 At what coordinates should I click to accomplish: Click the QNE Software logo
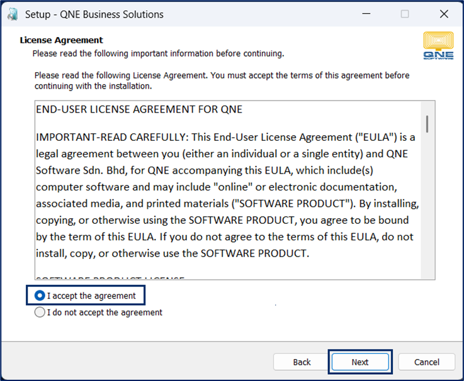pos(438,46)
